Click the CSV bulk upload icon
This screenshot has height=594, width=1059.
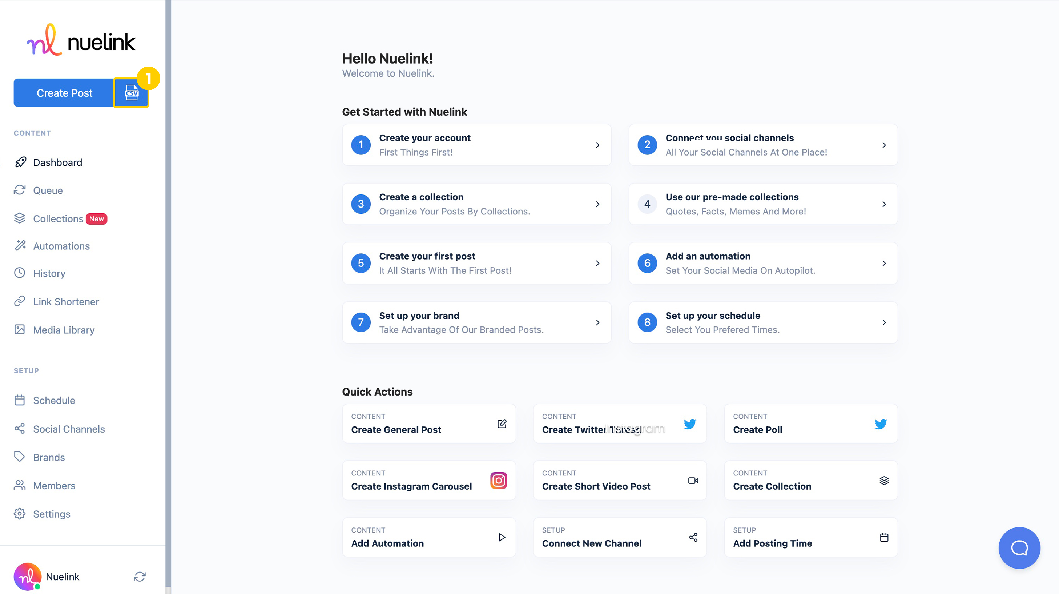[131, 93]
